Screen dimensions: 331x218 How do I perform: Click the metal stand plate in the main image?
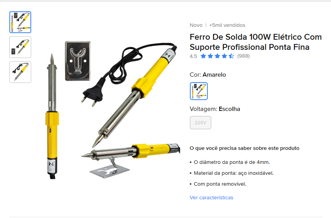click(x=78, y=61)
